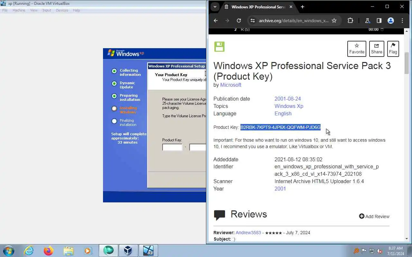Viewport: 412px width, 257px height.
Task: Click identifier text en_windows_xp_professional
Action: (327, 170)
